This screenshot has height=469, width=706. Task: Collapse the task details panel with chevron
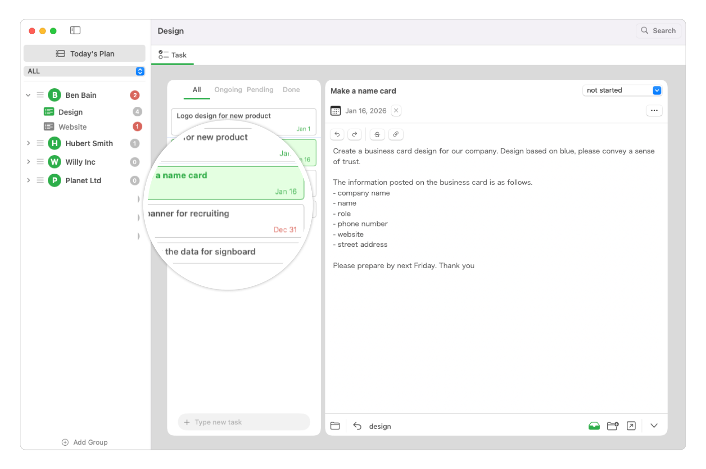click(x=654, y=426)
